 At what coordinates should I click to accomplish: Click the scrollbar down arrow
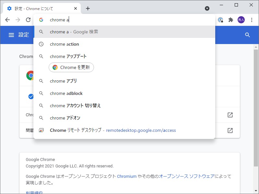(x=256, y=191)
